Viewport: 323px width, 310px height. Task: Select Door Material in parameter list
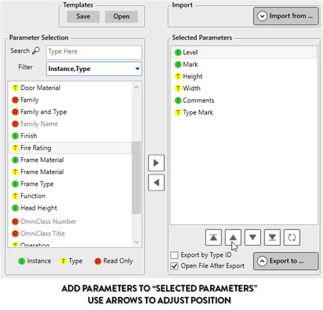tap(70, 88)
